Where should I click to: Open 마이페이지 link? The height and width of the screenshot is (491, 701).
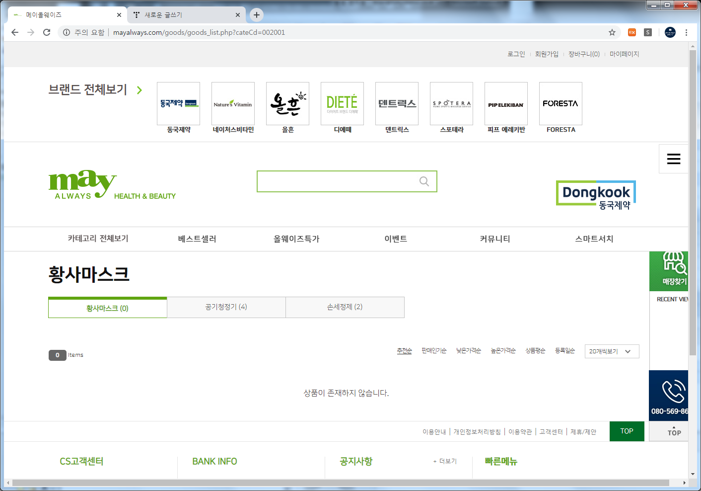click(x=624, y=54)
